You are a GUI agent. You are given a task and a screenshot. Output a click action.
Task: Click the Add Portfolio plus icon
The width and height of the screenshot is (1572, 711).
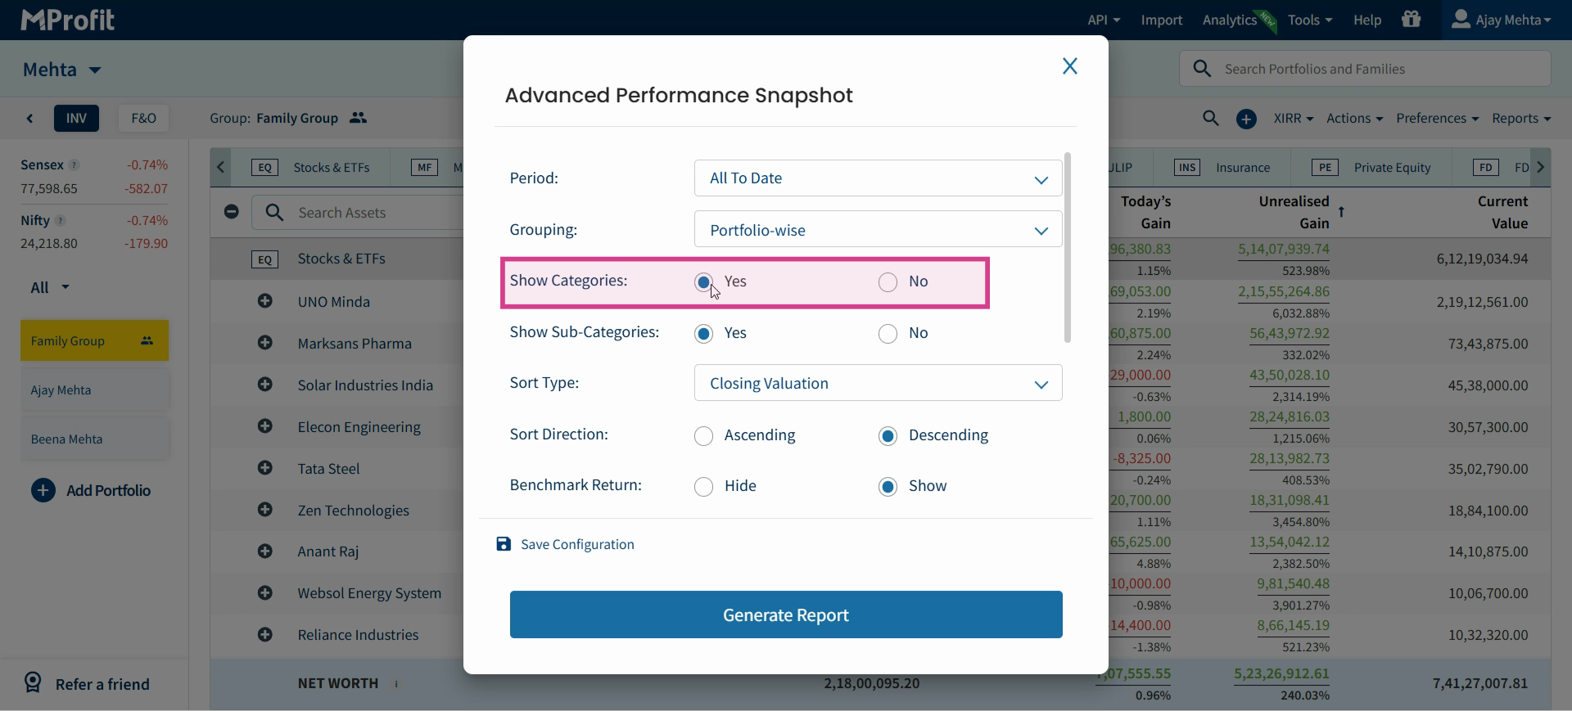coord(43,490)
